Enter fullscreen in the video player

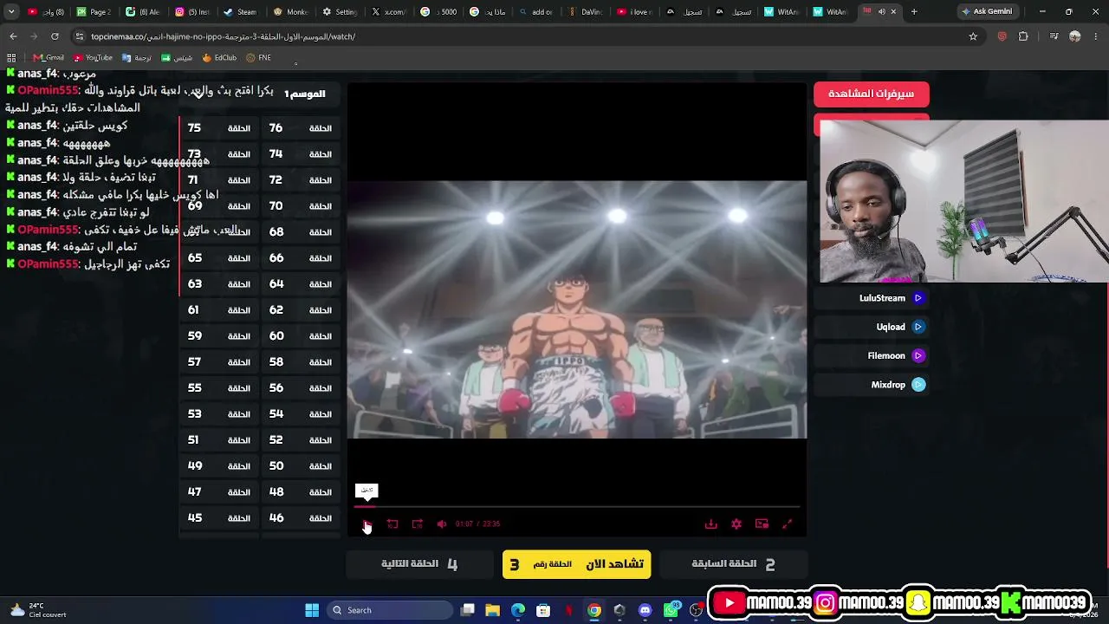tap(788, 523)
